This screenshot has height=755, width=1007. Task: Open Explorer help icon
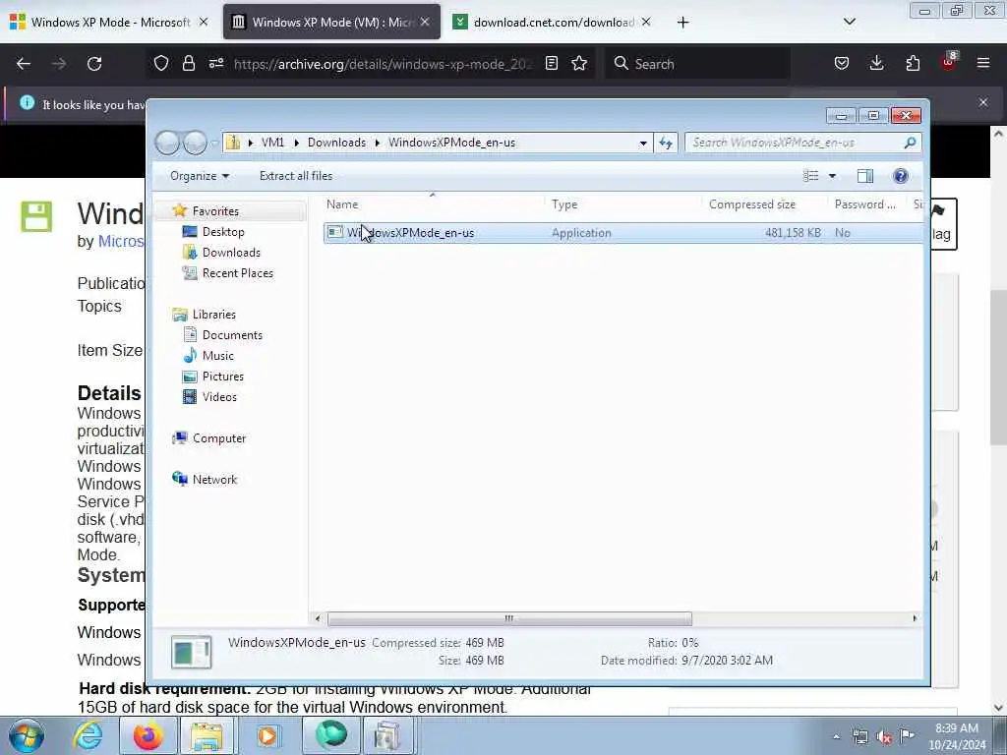coord(901,176)
